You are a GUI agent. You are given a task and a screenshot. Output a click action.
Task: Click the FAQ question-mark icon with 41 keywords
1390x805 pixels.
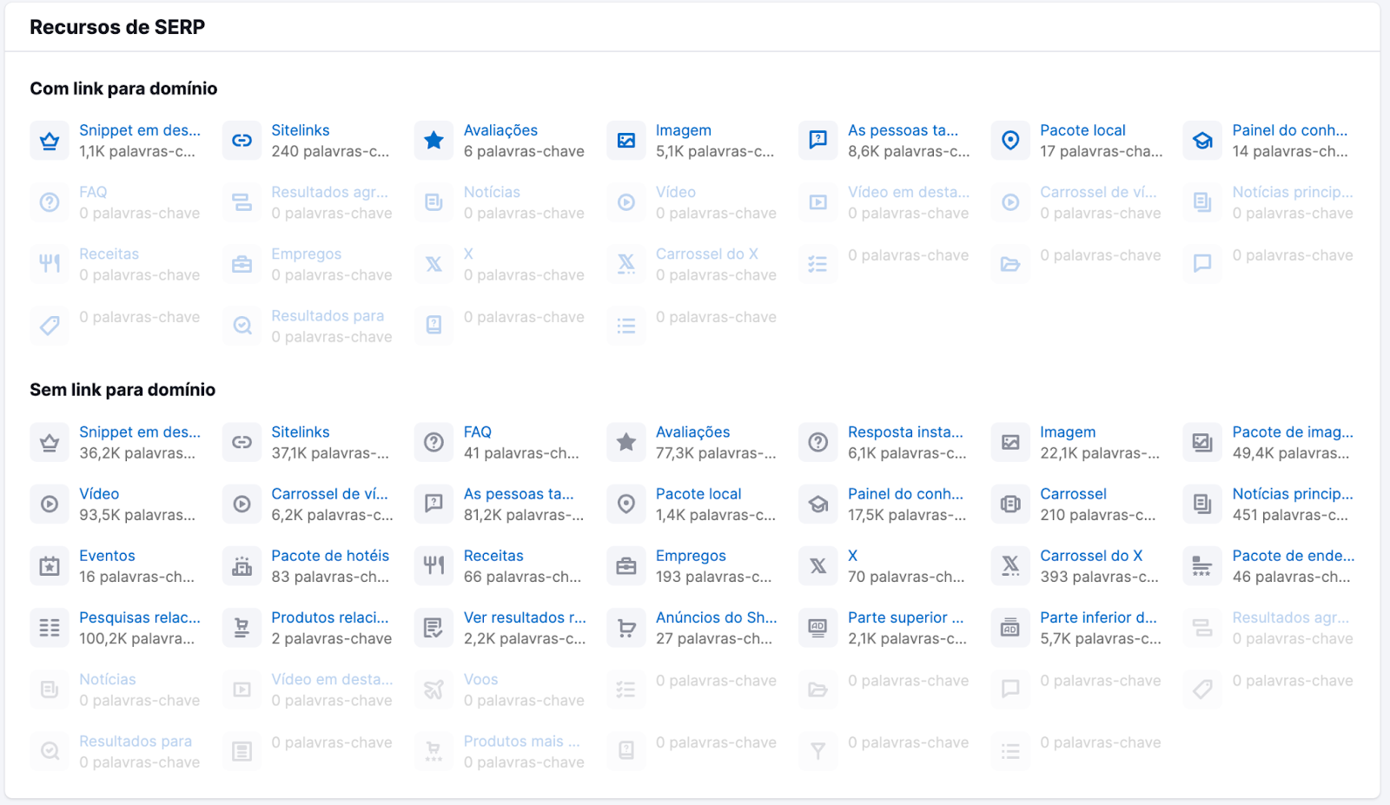pos(434,443)
